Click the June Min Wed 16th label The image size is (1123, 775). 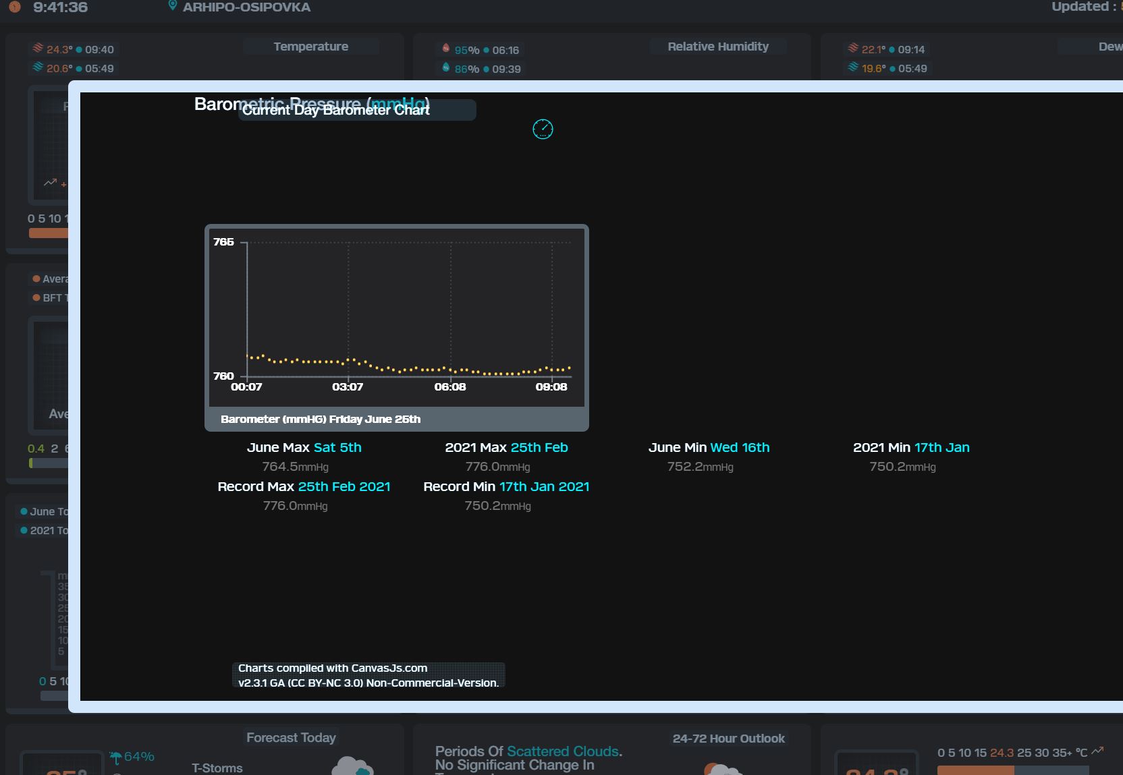(x=709, y=447)
